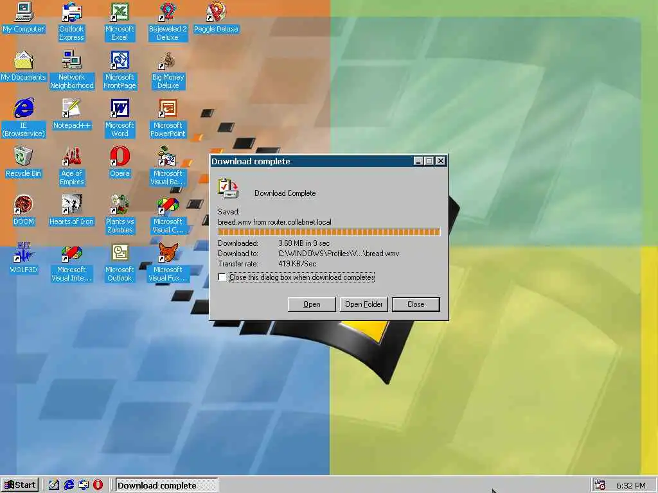Close the dialog with the title bar X
The image size is (658, 493).
(440, 161)
